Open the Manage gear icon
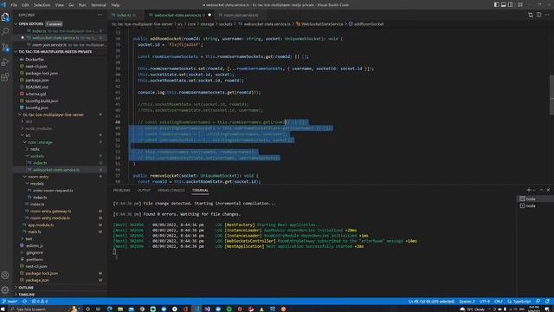Screen dimensions: 554x312 click(5, 290)
